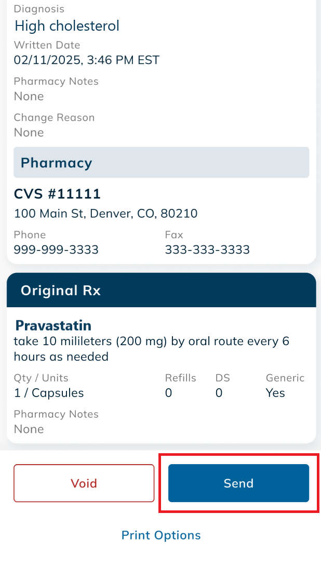321x566 pixels.
Task: Select the Pravastatin medication name
Action: [53, 326]
